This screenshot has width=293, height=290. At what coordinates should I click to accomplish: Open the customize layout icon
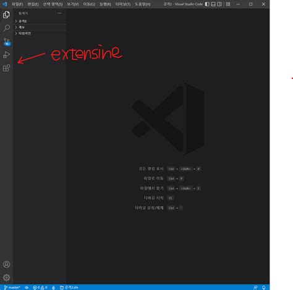(228, 4)
